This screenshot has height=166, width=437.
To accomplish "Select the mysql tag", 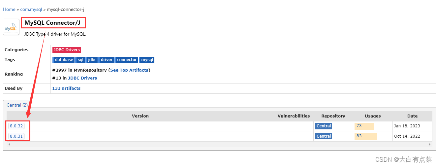I will 147,60.
